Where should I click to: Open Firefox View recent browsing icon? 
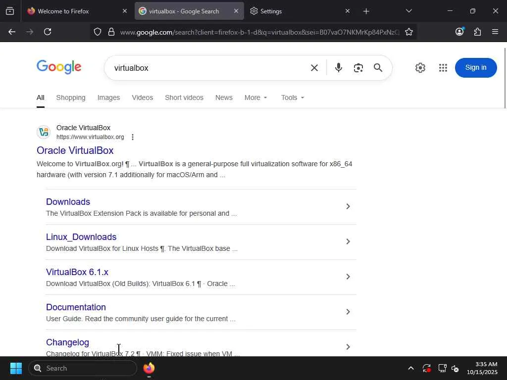click(10, 11)
